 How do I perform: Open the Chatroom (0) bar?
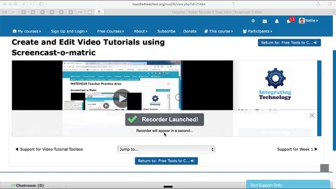30,185
